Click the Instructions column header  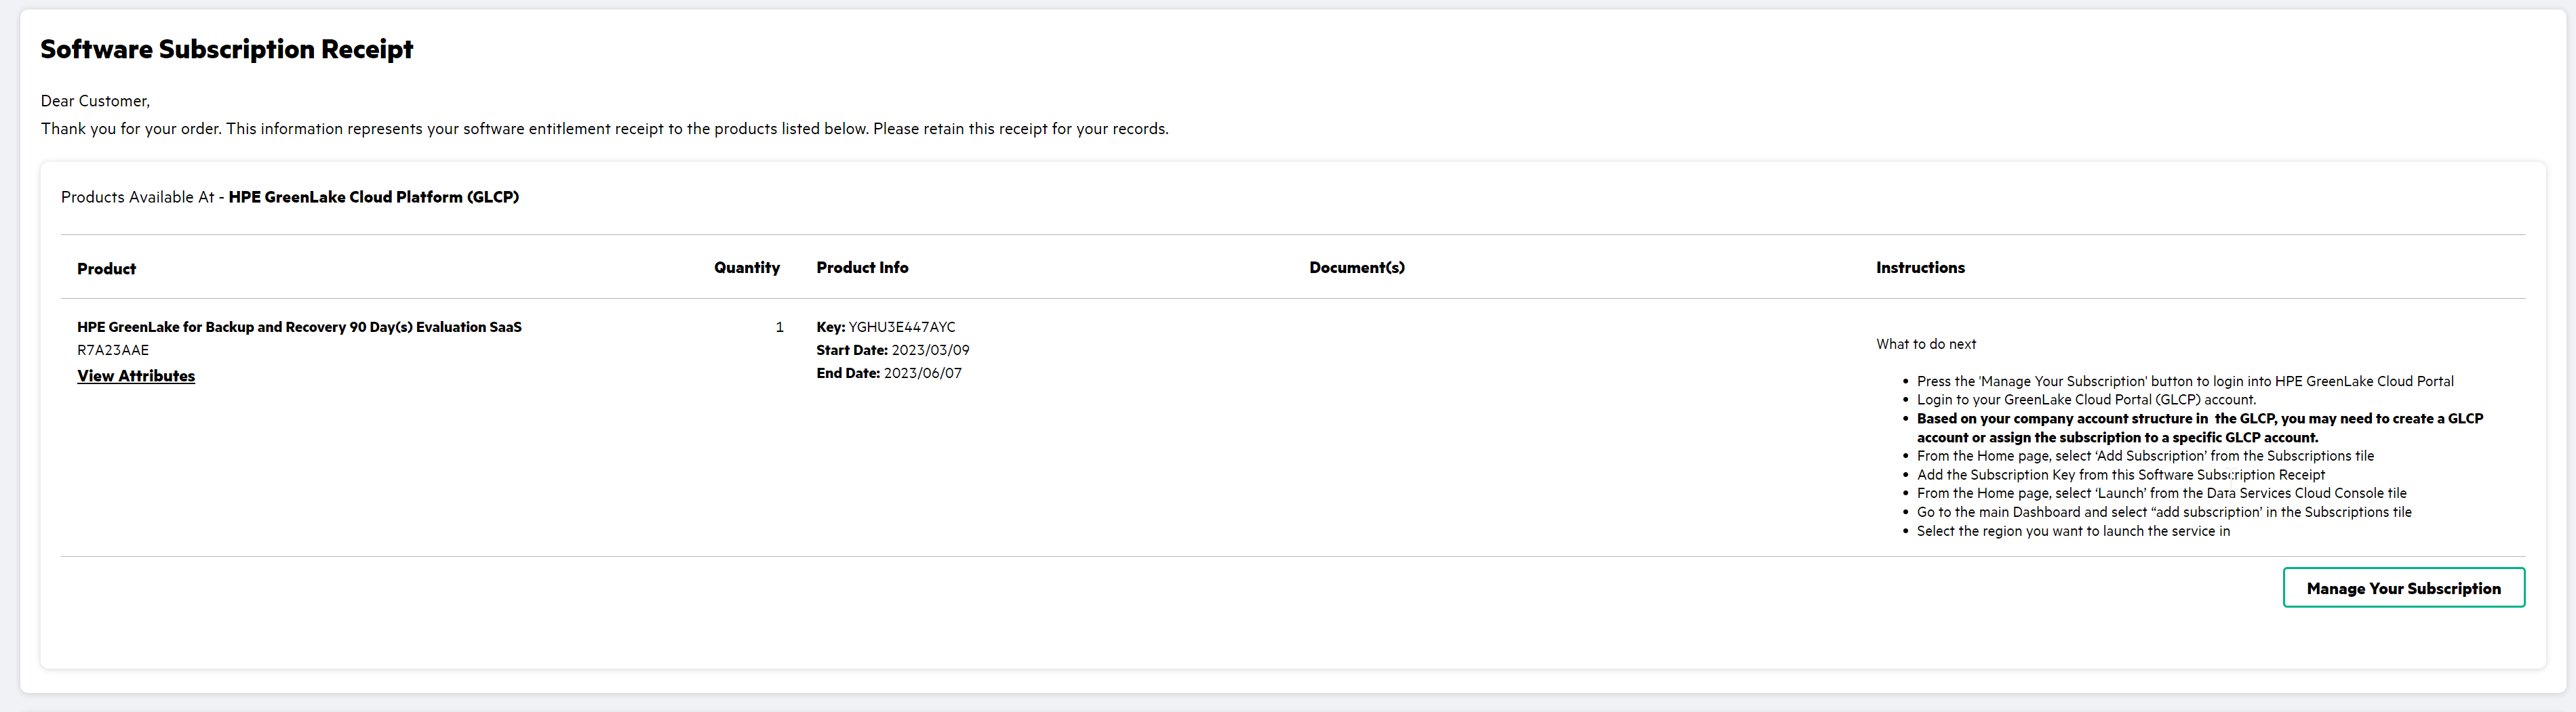(1920, 268)
